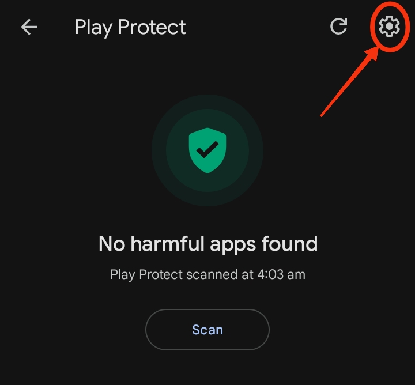Viewport: 415px width, 385px height.
Task: Click the word harmful in the status heading
Action: [x=167, y=243]
